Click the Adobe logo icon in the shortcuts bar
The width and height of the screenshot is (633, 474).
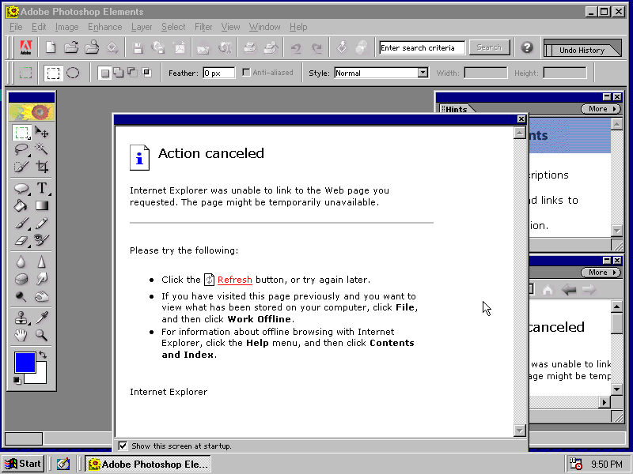(26, 47)
